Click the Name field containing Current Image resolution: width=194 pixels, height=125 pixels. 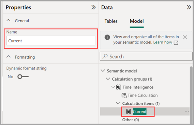click(51, 41)
